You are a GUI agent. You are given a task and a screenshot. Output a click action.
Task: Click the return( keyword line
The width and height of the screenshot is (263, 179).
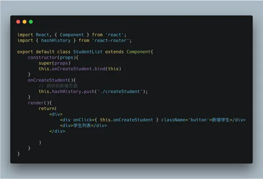(48, 108)
